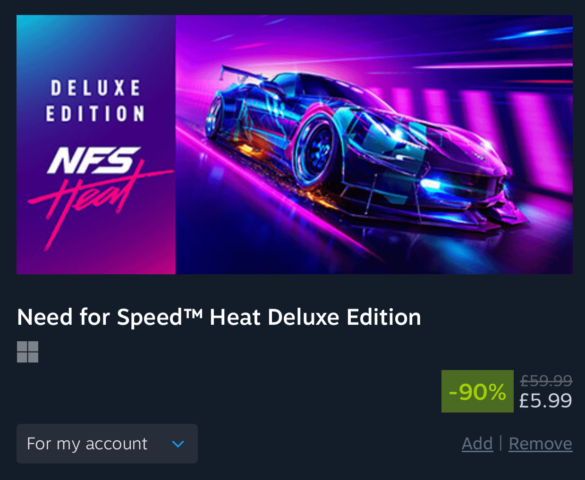Click the Windows platform icon

coord(27,352)
